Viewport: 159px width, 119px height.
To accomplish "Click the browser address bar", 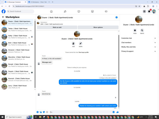I will (74, 6).
